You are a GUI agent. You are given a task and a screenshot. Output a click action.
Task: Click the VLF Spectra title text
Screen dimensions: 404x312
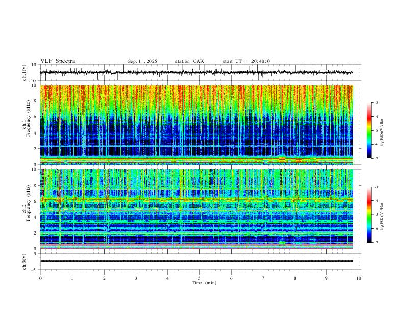[58, 61]
